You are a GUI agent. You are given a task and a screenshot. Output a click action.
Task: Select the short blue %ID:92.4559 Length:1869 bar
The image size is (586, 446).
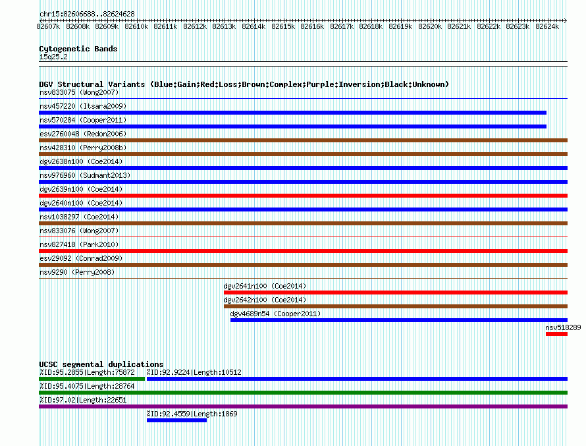click(176, 420)
